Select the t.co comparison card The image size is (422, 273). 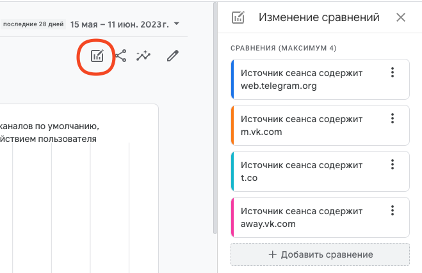[320, 171]
